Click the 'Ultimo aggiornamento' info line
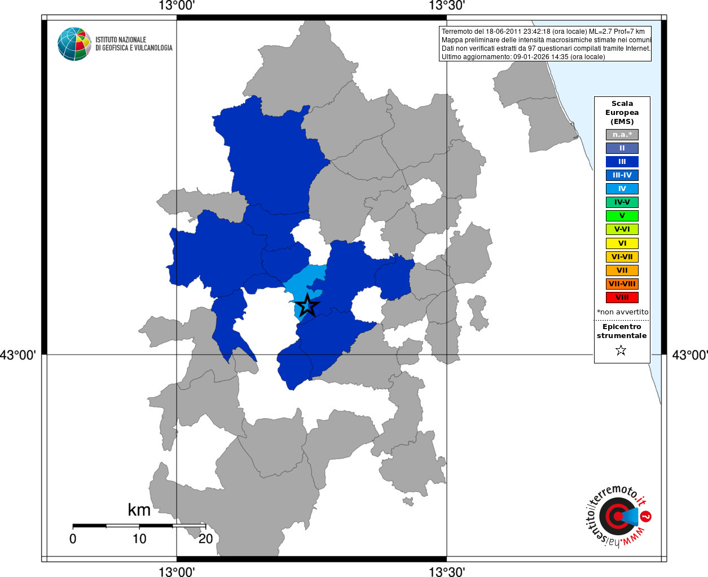 [523, 57]
